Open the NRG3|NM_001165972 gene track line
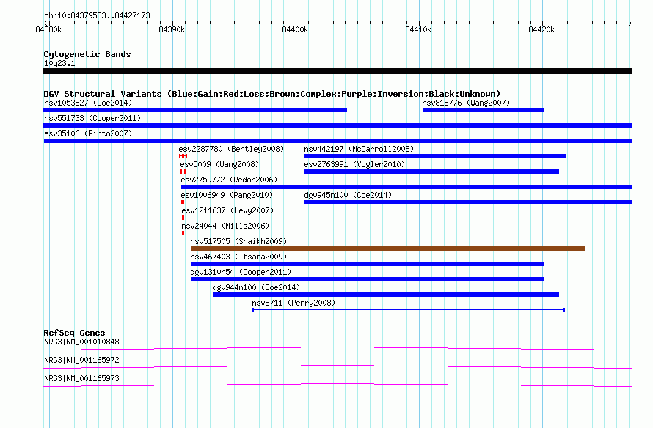This screenshot has height=428, width=653. pos(338,367)
